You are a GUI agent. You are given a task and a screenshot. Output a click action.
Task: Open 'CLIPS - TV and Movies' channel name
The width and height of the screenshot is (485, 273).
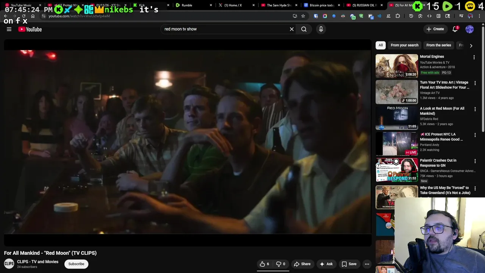click(38, 262)
